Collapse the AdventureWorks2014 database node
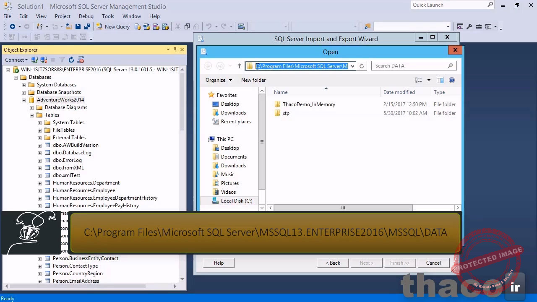The image size is (537, 302). tap(24, 100)
